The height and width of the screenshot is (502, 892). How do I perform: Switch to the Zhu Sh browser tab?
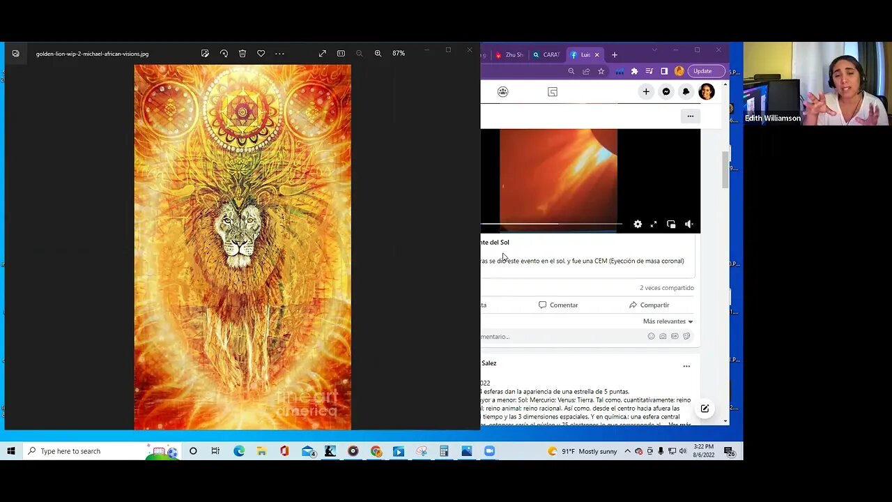tap(509, 54)
